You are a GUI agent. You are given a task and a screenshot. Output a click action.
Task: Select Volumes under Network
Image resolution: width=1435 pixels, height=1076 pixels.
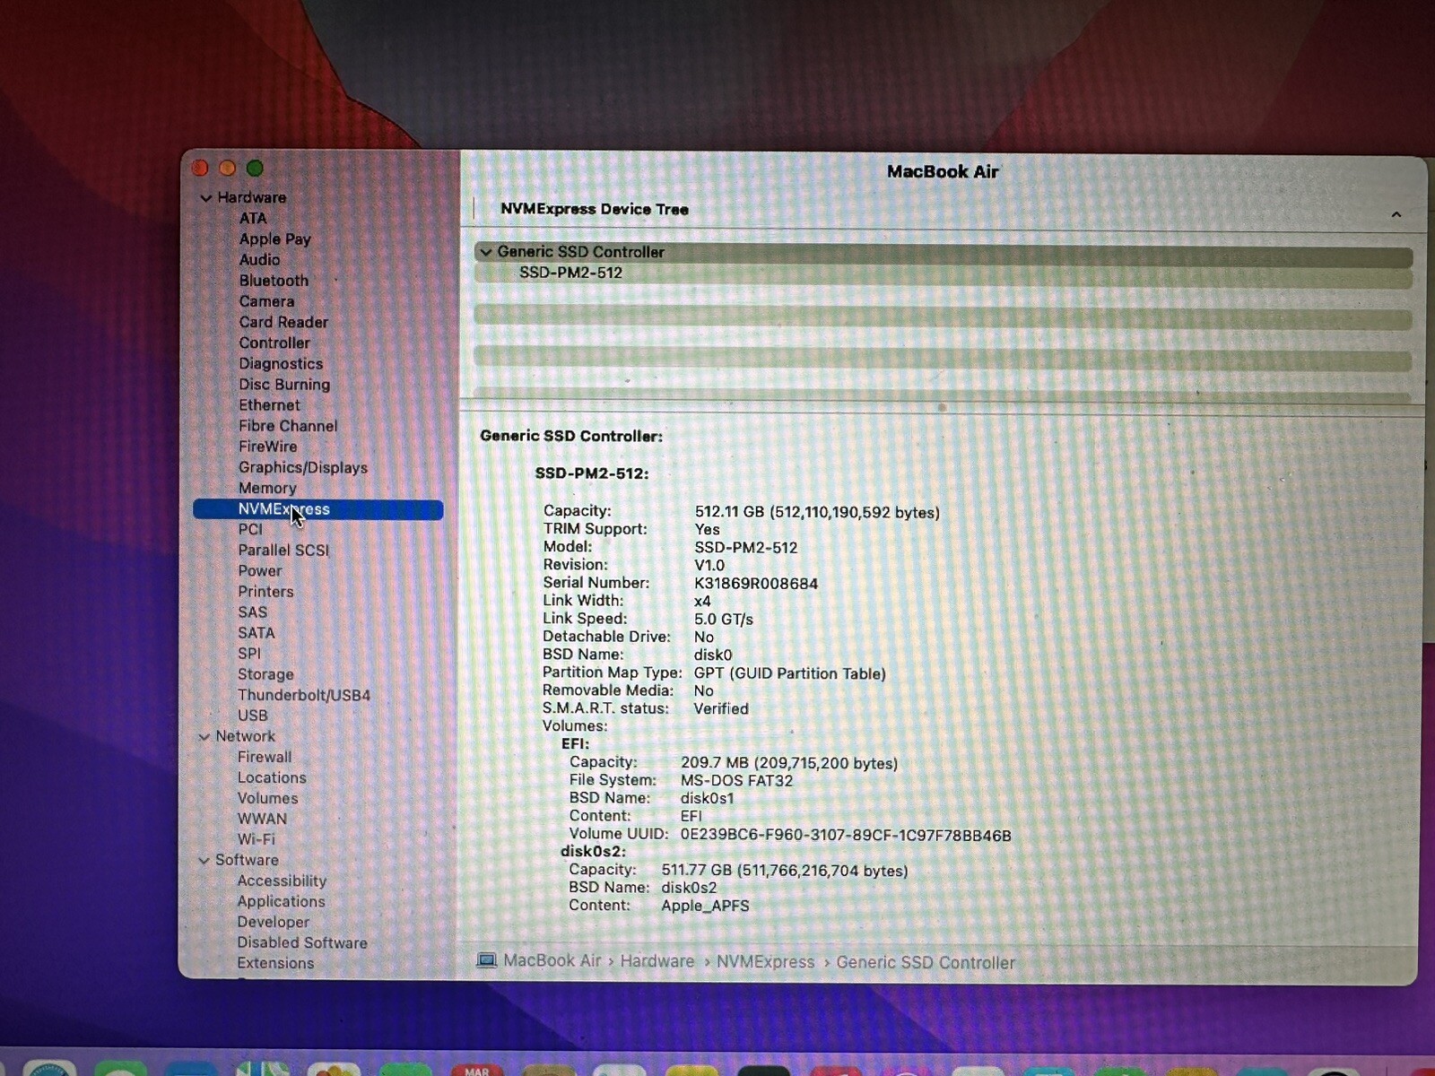tap(267, 798)
